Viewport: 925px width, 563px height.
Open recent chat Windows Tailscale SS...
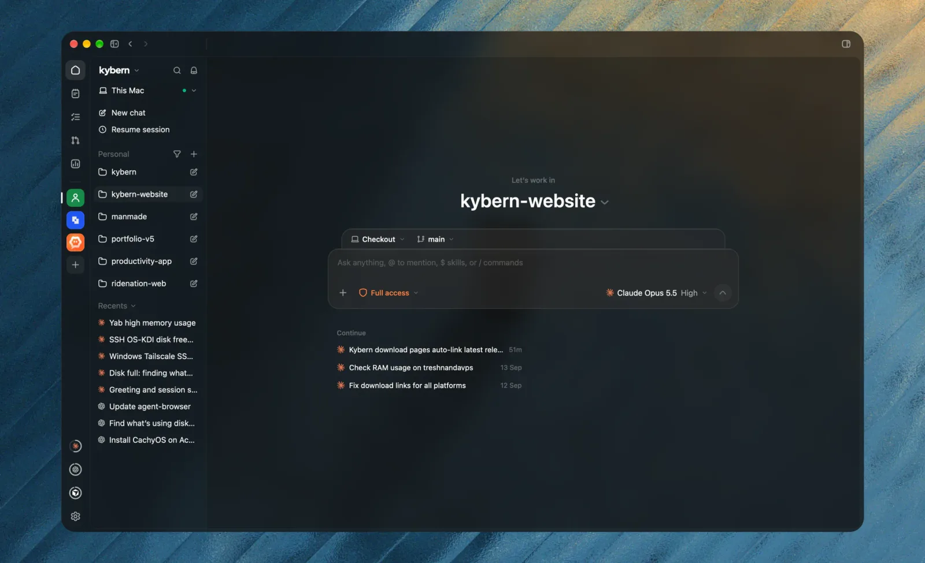click(148, 356)
